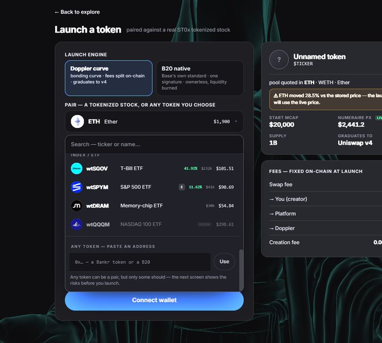Click the $101.51 price of wtSGOV
Image resolution: width=382 pixels, height=343 pixels.
[225, 168]
